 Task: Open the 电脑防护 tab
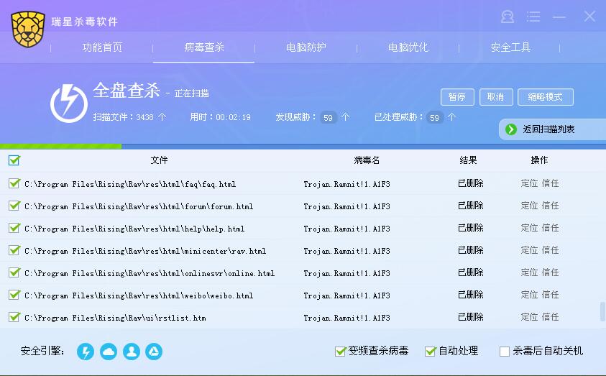306,47
